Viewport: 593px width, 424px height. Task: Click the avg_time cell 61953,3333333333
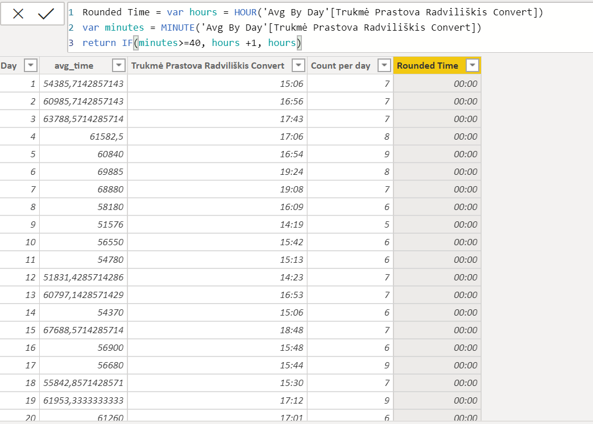tap(84, 400)
